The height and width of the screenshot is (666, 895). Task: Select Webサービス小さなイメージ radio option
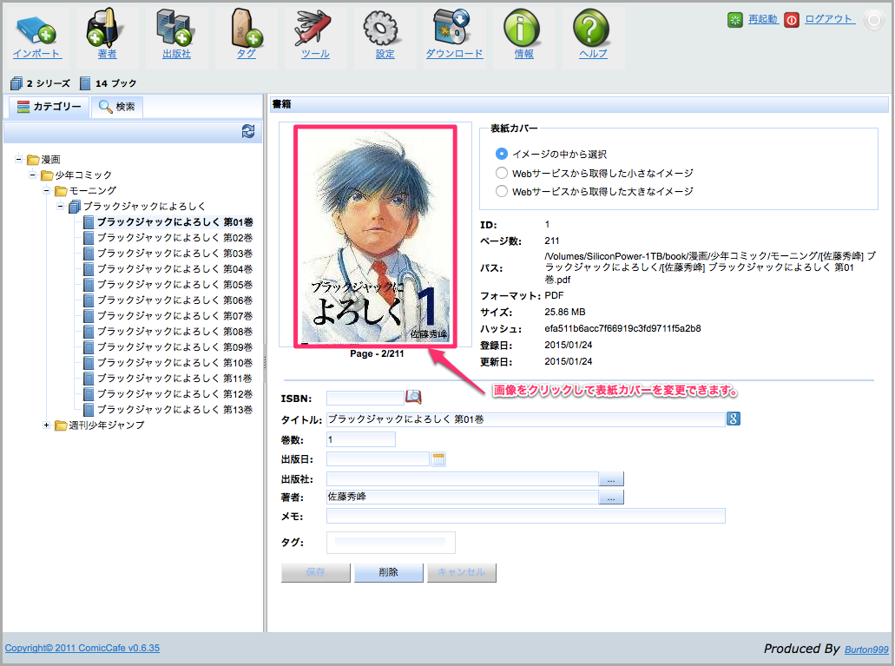click(501, 173)
